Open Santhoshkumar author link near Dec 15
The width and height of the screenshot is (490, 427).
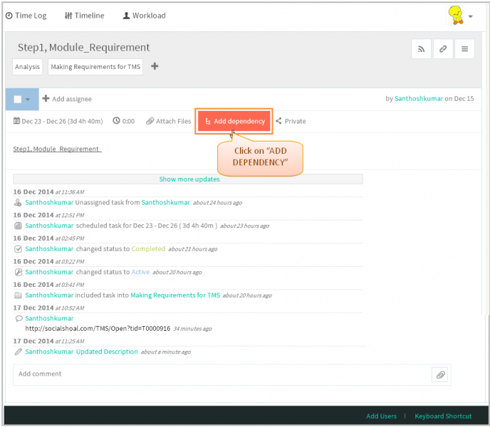419,99
